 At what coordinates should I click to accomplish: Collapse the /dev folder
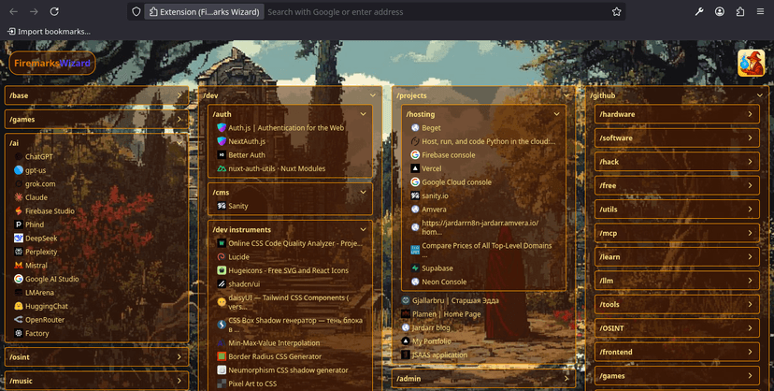coord(372,95)
